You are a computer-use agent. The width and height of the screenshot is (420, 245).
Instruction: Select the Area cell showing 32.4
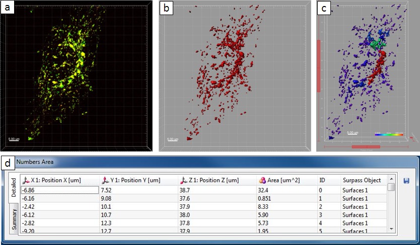[287, 190]
